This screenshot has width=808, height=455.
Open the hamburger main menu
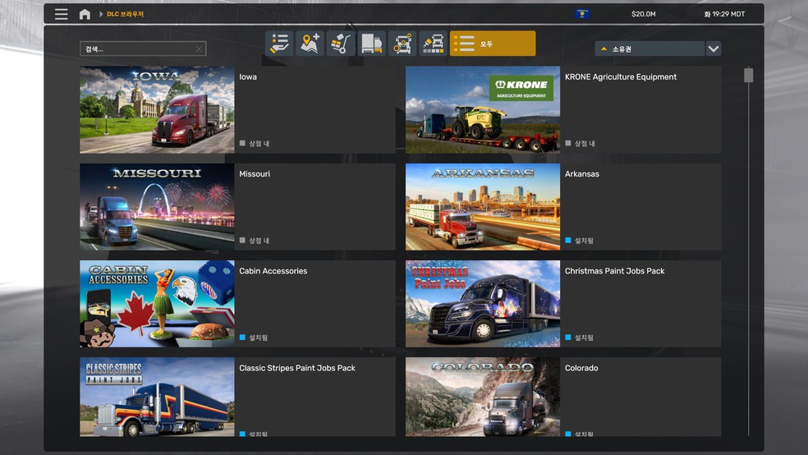62,14
